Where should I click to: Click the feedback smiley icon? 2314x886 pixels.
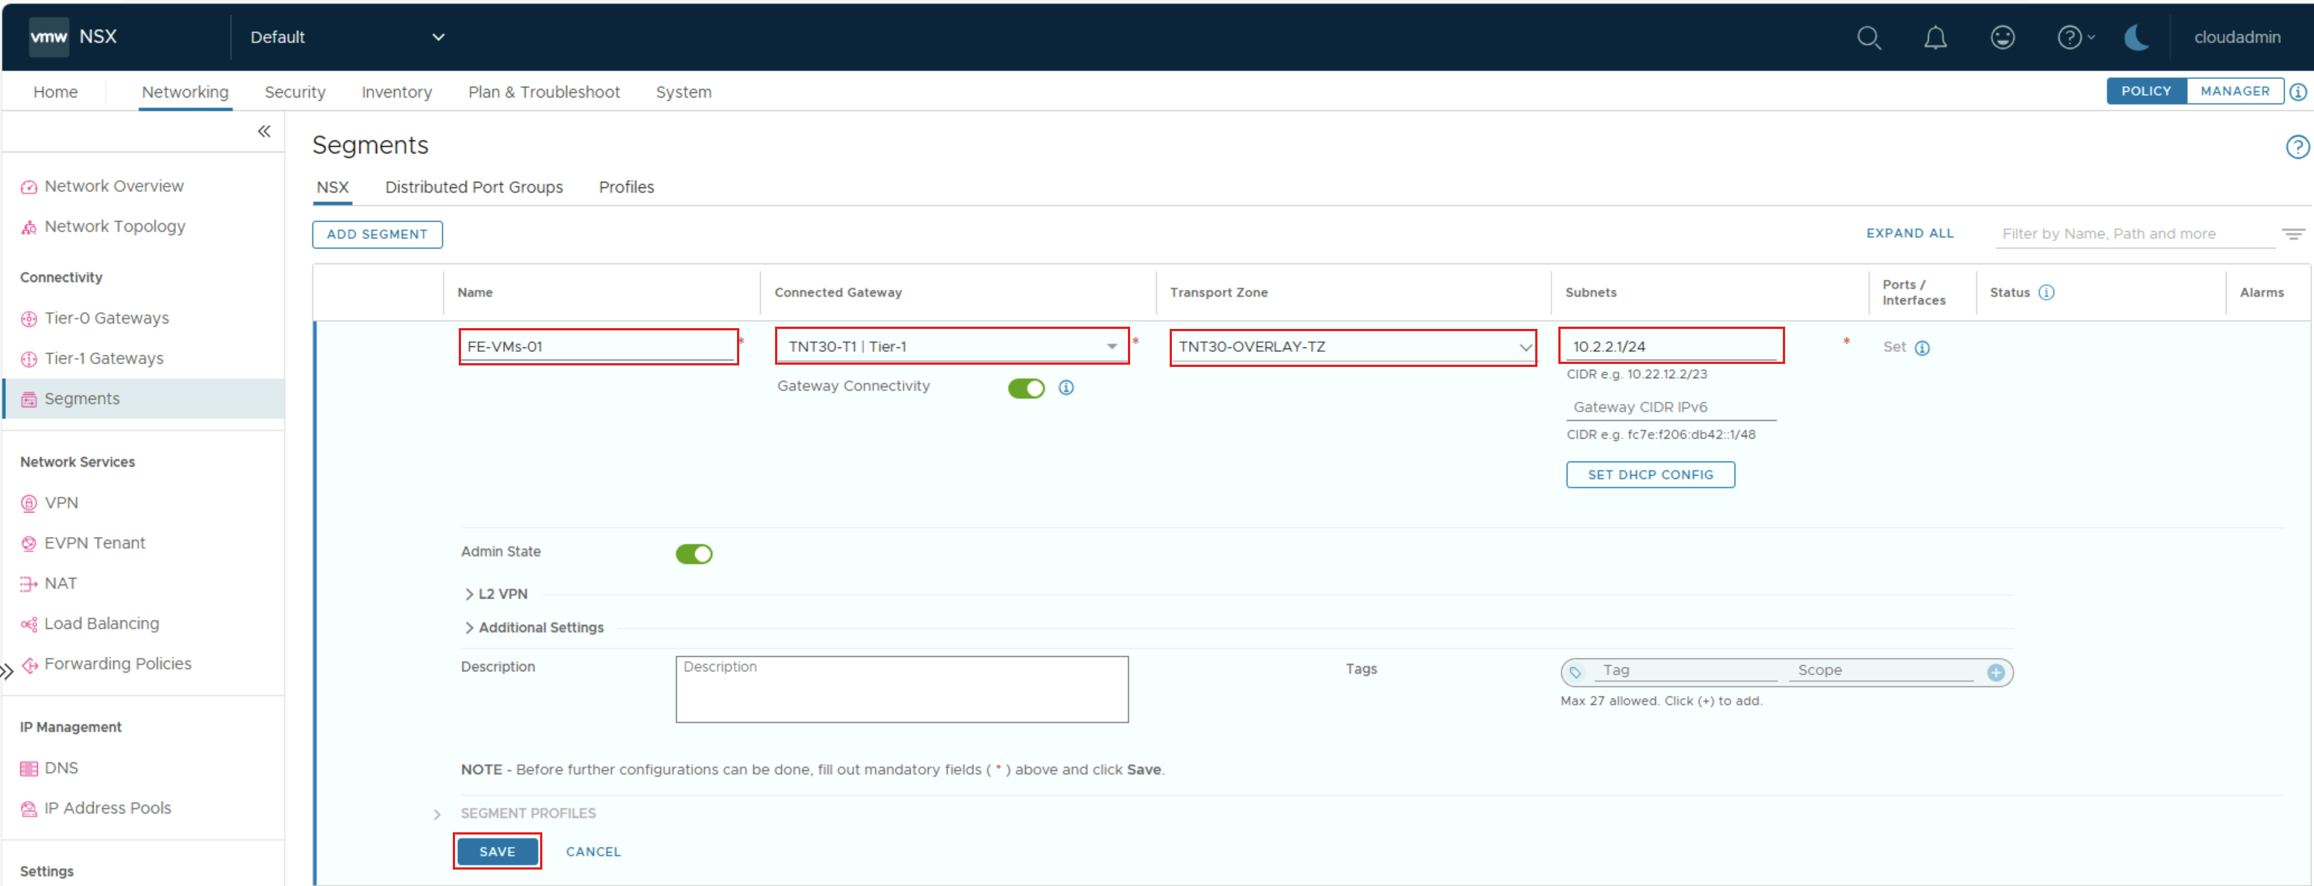2002,37
